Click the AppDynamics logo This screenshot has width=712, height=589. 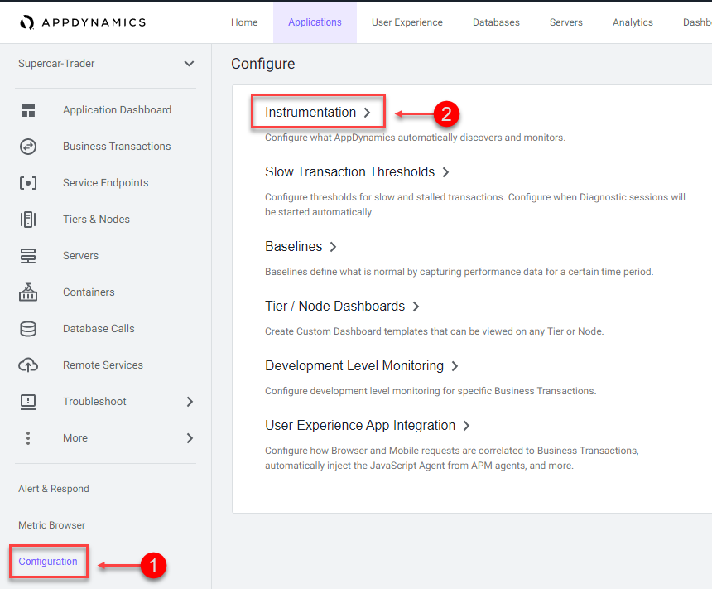click(83, 22)
